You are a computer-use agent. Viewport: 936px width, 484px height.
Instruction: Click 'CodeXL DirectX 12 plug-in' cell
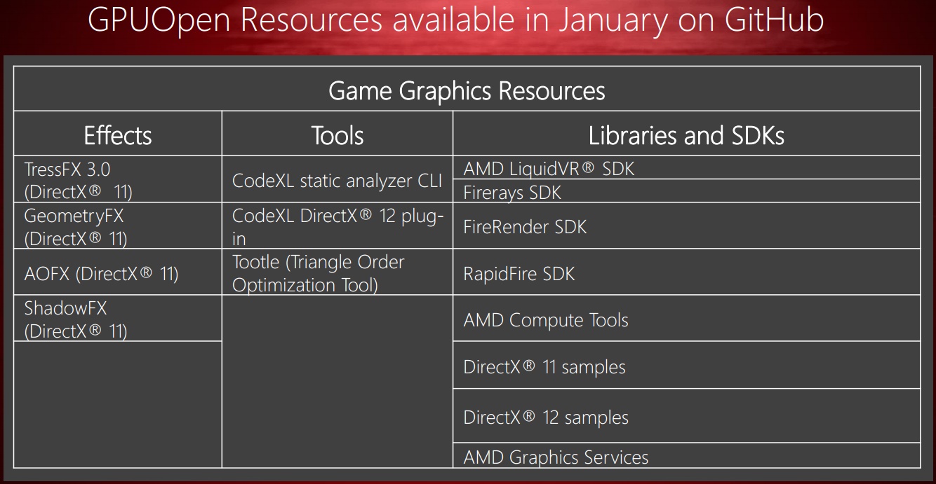[337, 226]
